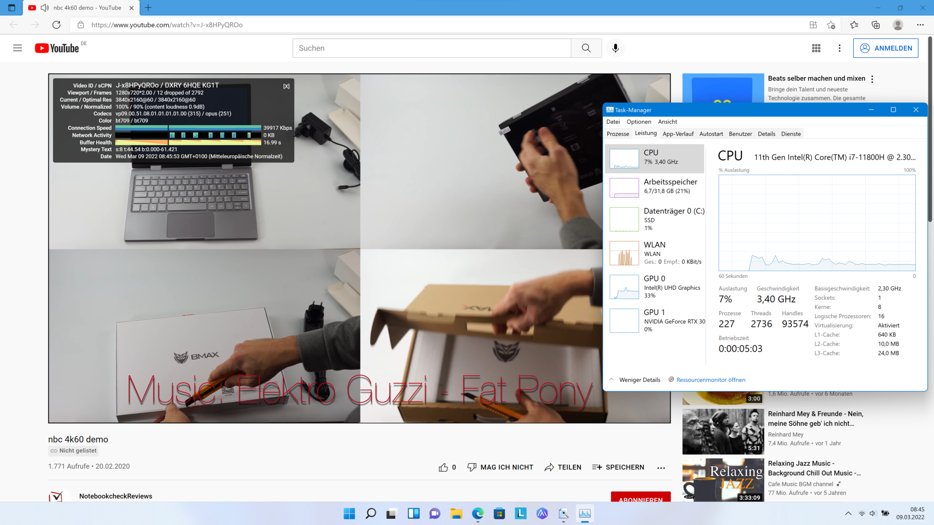Open Windows taskbar search
934x525 pixels.
[371, 513]
